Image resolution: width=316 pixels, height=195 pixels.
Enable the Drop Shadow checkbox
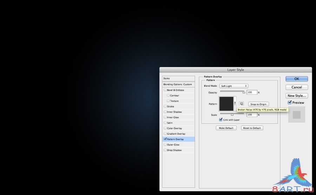(165, 150)
